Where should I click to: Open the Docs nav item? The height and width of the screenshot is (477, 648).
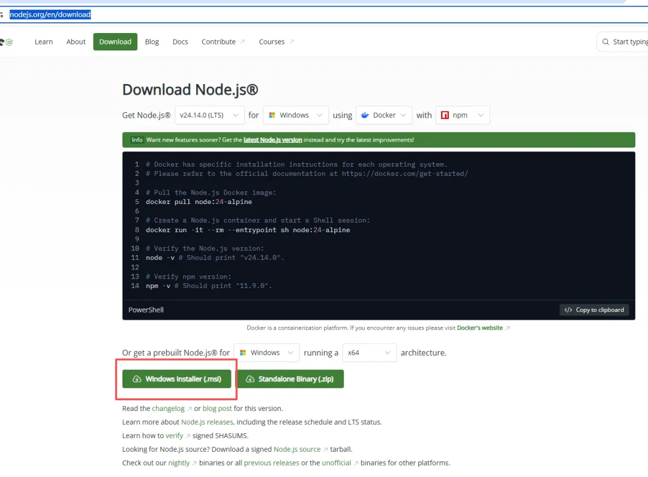tap(180, 42)
